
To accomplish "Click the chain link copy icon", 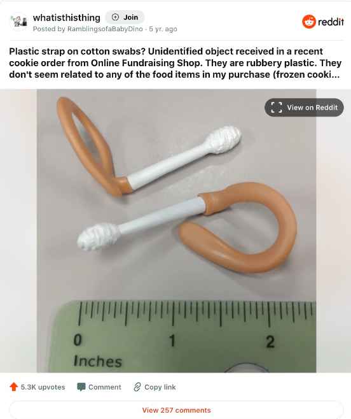I will tap(137, 387).
